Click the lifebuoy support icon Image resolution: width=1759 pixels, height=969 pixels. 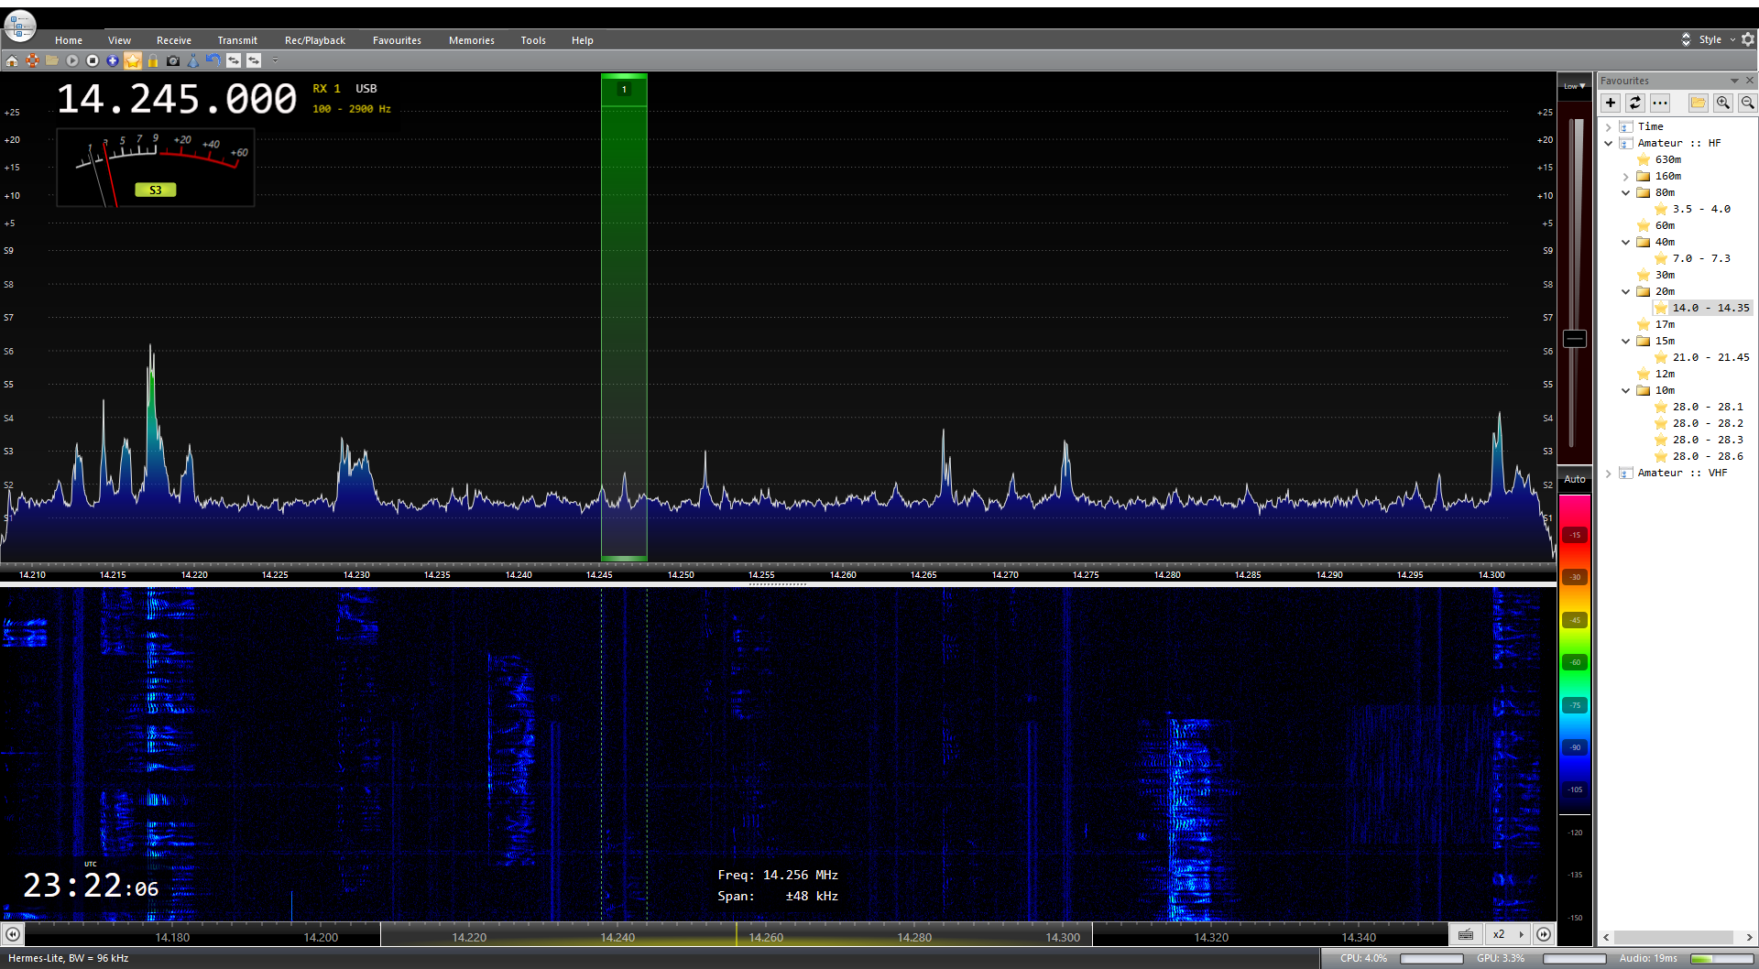coord(32,60)
